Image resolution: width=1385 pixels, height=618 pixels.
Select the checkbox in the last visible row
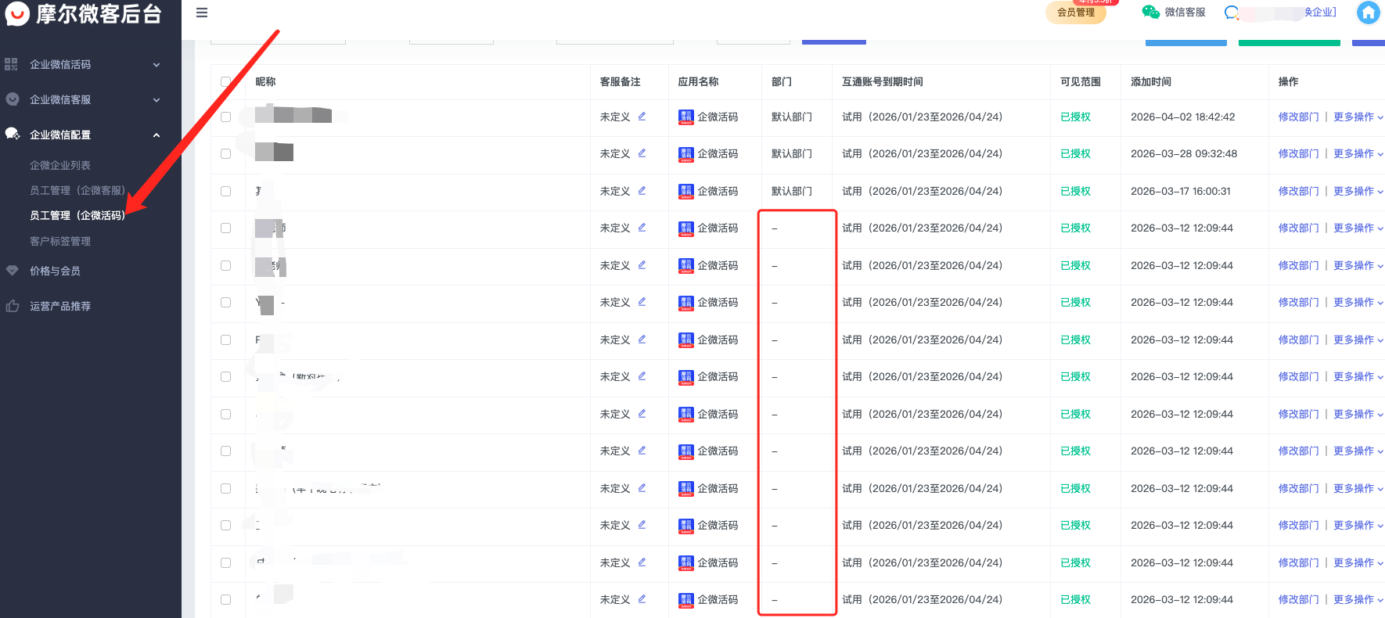coord(225,600)
